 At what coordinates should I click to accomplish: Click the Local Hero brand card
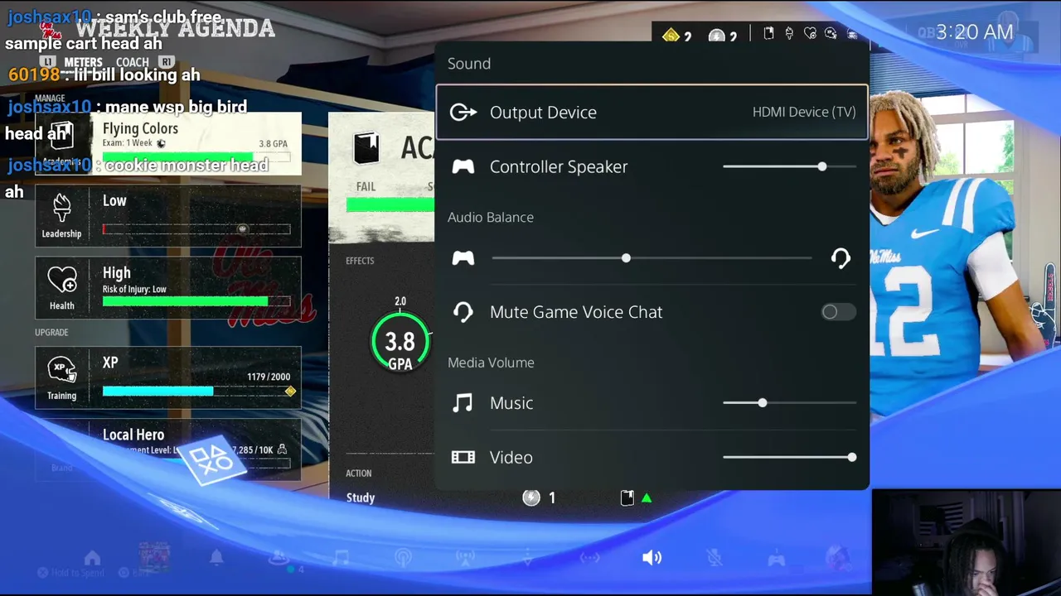168,450
